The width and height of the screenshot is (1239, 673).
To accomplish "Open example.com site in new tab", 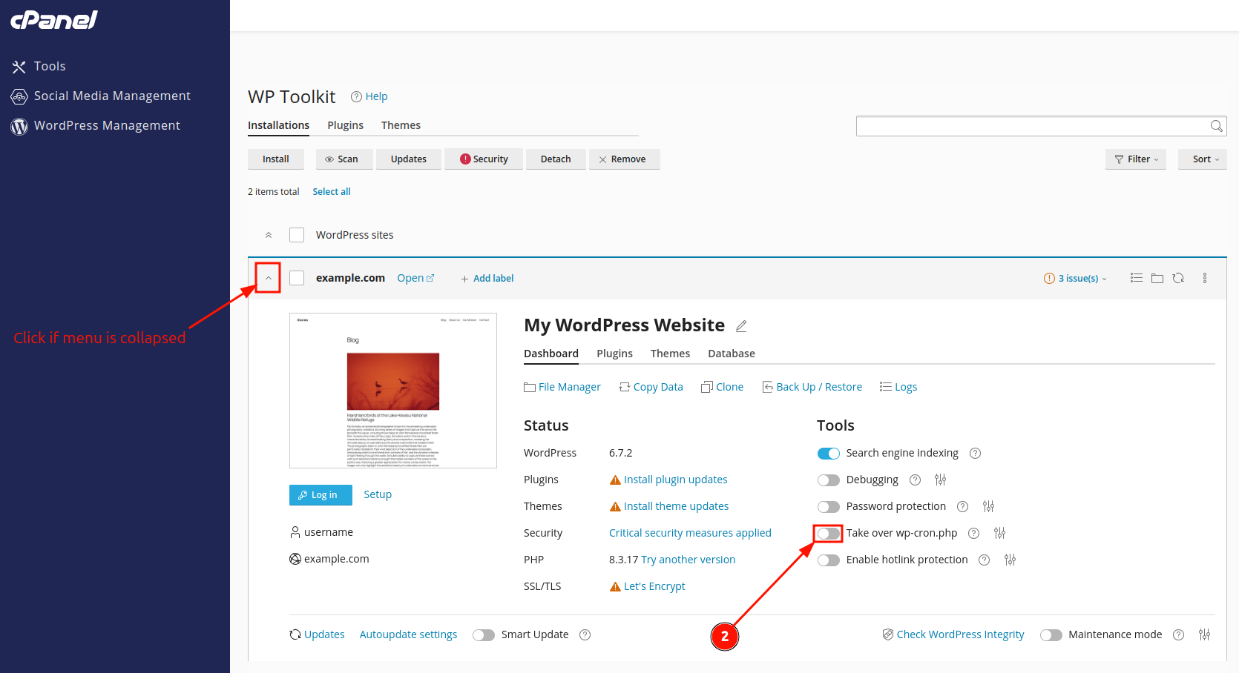I will (x=415, y=278).
